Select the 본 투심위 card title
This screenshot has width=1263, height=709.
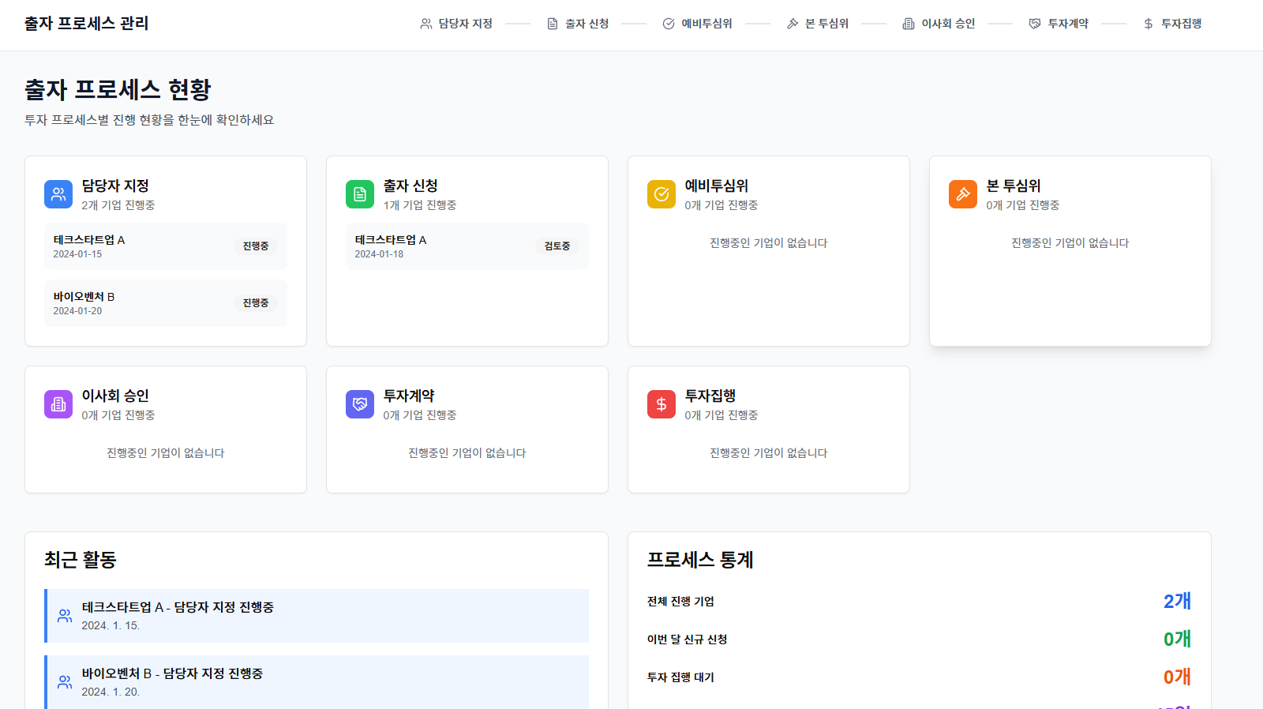[x=1014, y=186]
